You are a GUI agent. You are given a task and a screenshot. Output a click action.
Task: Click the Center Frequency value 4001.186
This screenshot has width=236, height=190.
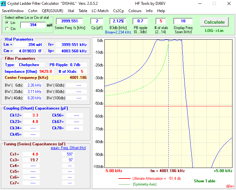click(70, 78)
